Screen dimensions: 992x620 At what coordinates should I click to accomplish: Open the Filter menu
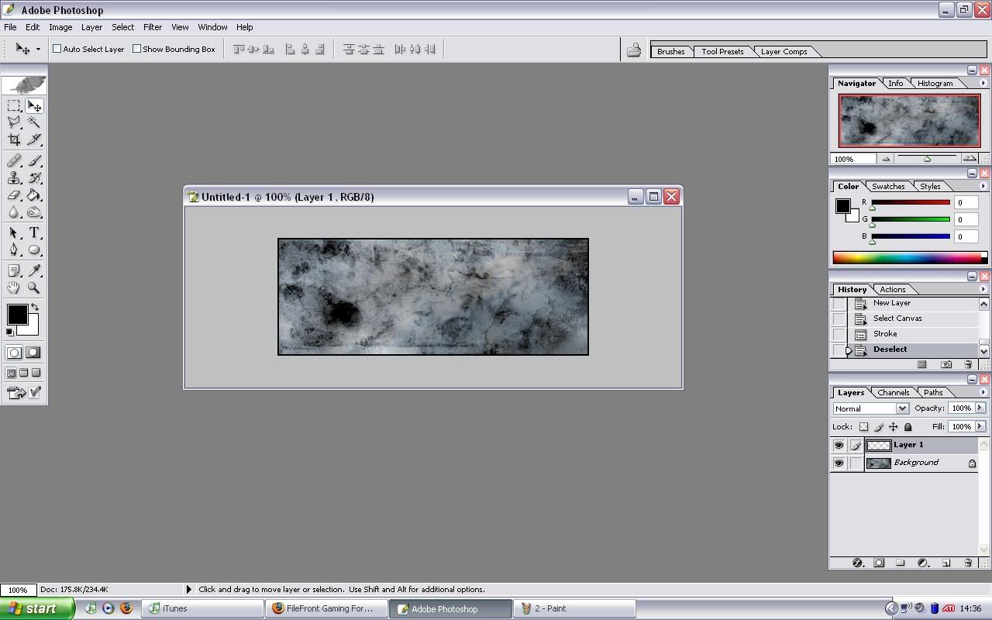tap(152, 27)
